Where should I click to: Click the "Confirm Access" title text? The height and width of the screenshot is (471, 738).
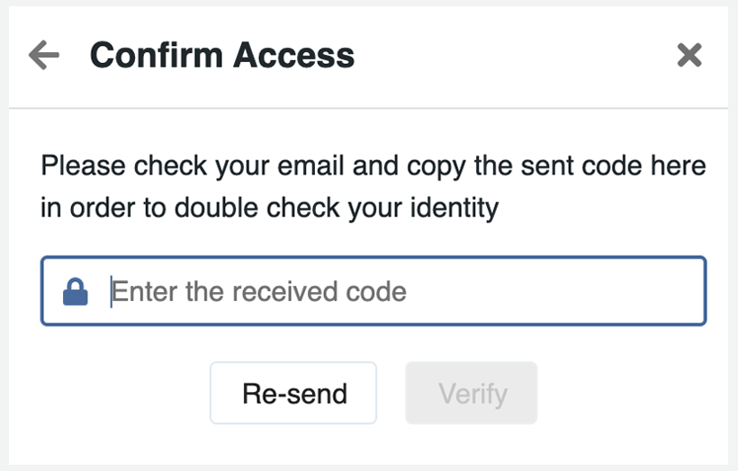click(x=221, y=56)
